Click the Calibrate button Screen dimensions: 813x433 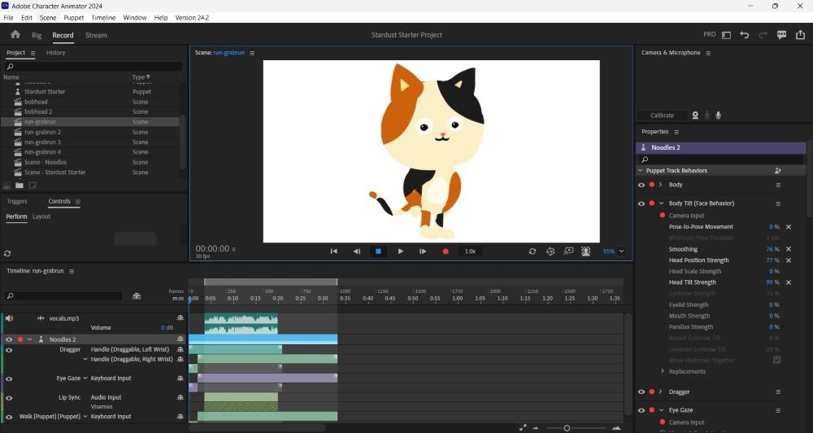[662, 116]
